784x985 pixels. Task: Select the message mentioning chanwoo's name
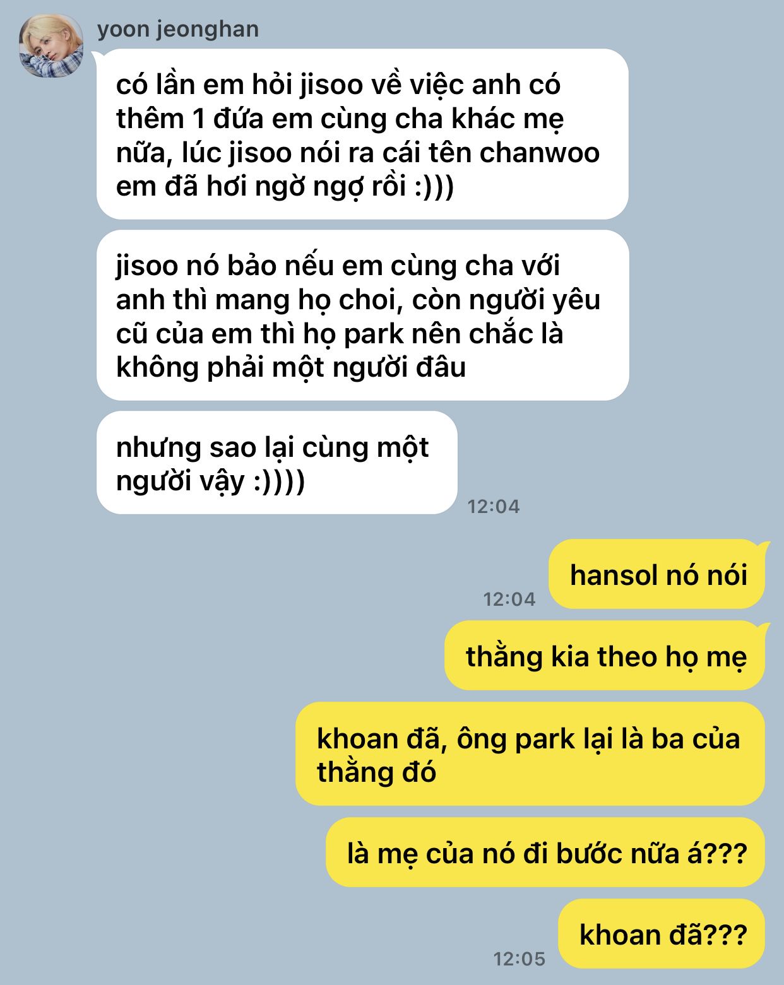pyautogui.click(x=362, y=134)
